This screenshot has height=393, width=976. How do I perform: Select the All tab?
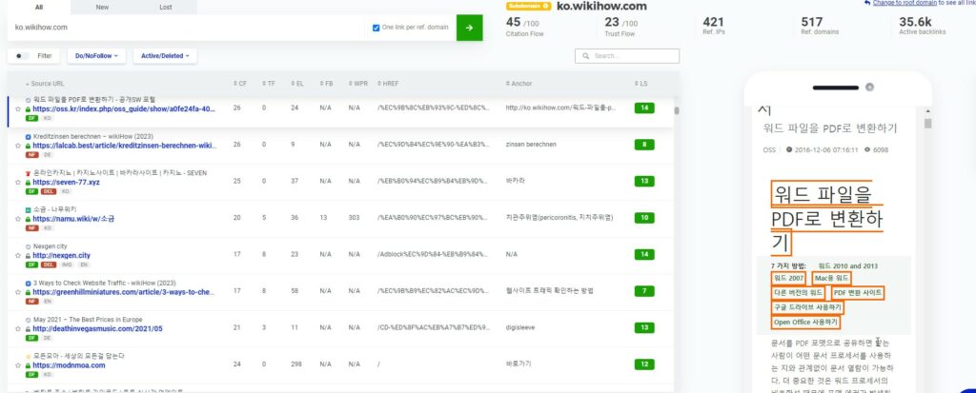[x=38, y=8]
